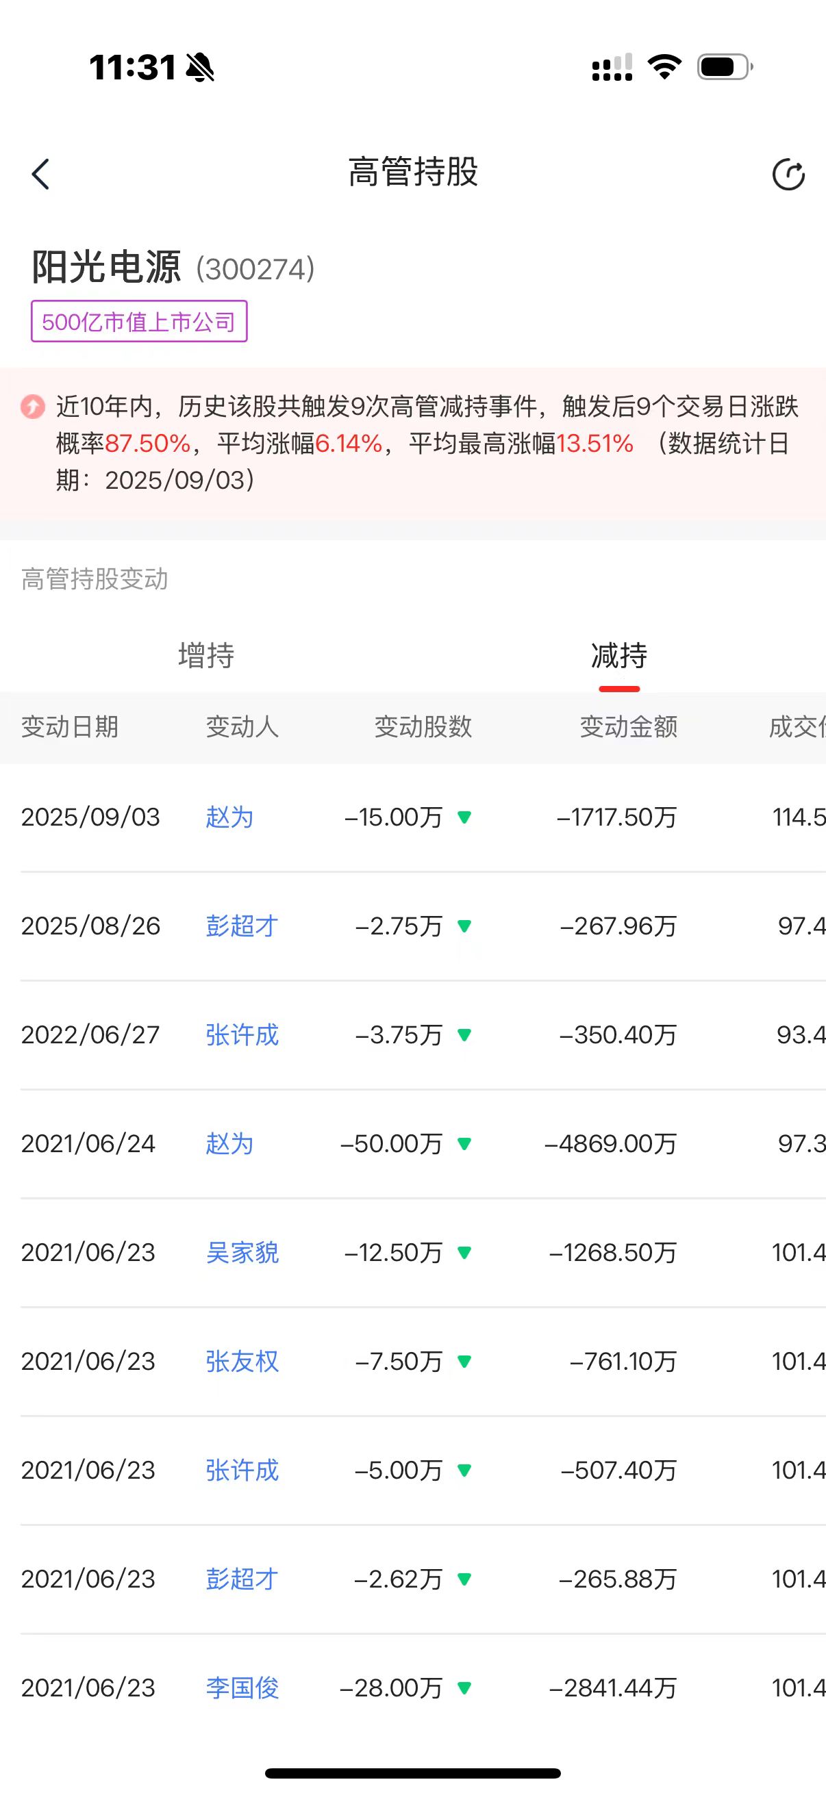826x1795 pixels.
Task: Tap green down arrow beside -28.00万
Action: tap(464, 1688)
